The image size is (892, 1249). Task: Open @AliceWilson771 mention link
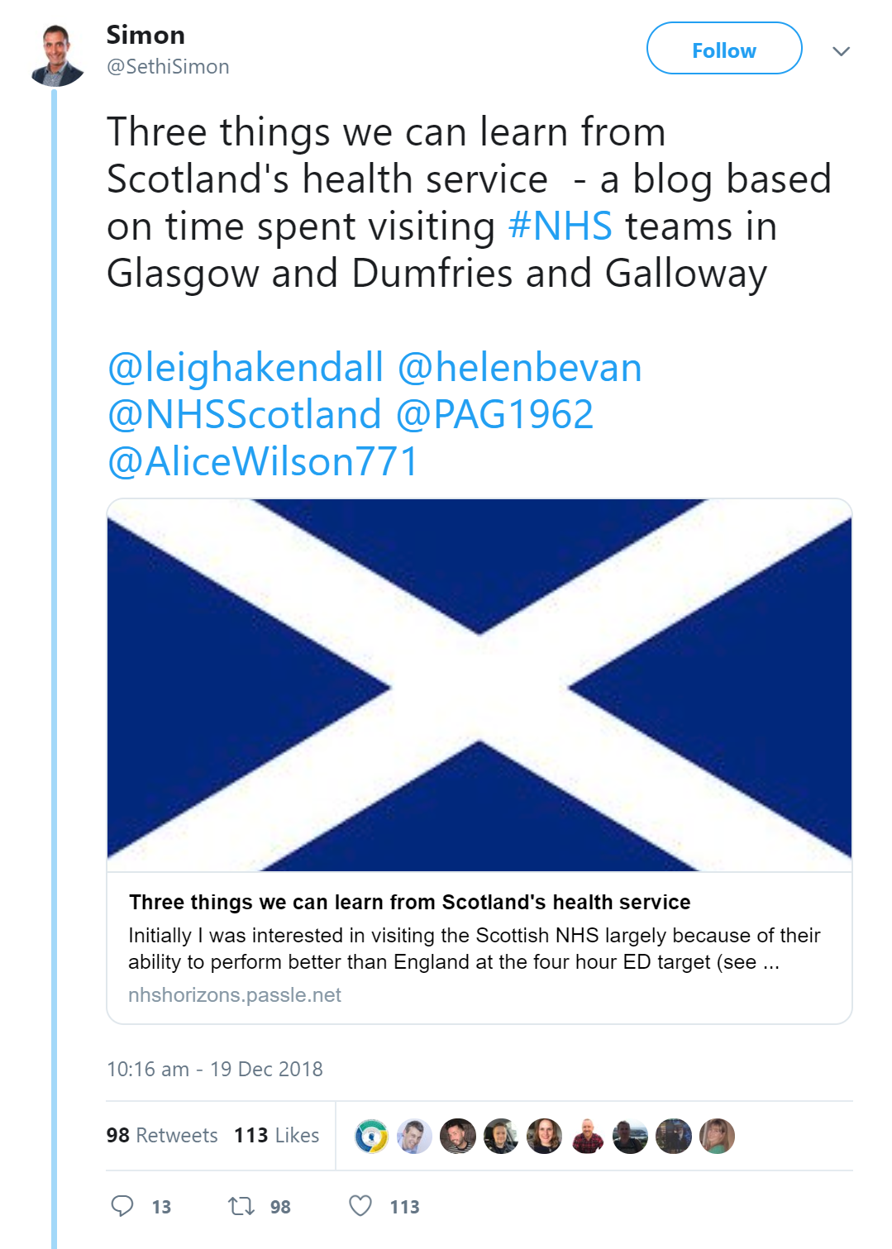pos(263,462)
